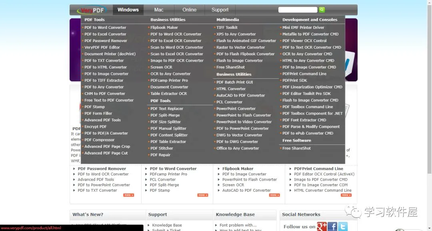Select PDF Font Extractor CMD

304,120
